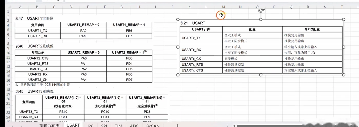Click the horizontal scrollbar left arrow

[x=234, y=125]
